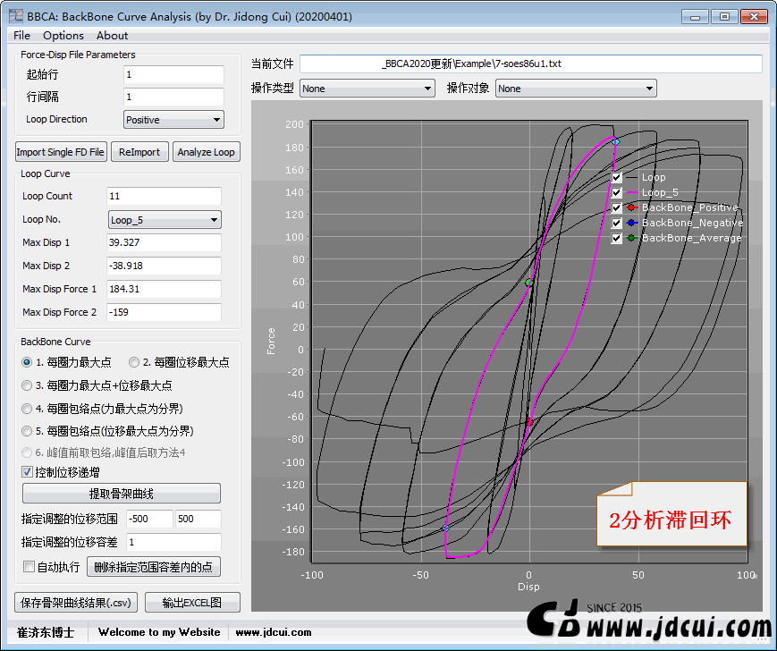Screen dimensions: 777x651
Task: Open the 操作对象 dropdown
Action: pyautogui.click(x=576, y=89)
